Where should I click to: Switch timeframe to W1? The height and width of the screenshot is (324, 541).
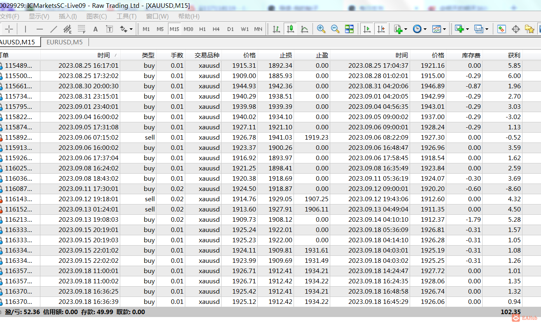[x=245, y=29]
